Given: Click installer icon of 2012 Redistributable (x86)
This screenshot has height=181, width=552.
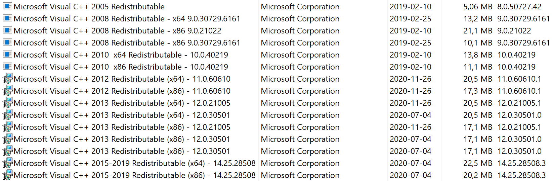Looking at the screenshot, I should pos(7,91).
